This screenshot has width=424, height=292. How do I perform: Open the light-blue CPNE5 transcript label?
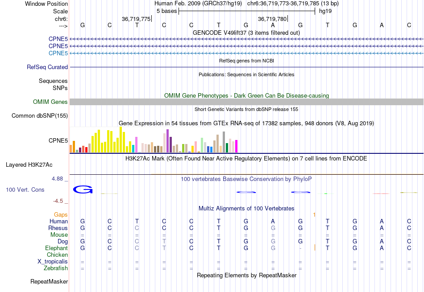[58, 53]
